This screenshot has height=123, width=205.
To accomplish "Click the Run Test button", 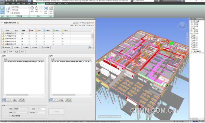I will [56, 111].
